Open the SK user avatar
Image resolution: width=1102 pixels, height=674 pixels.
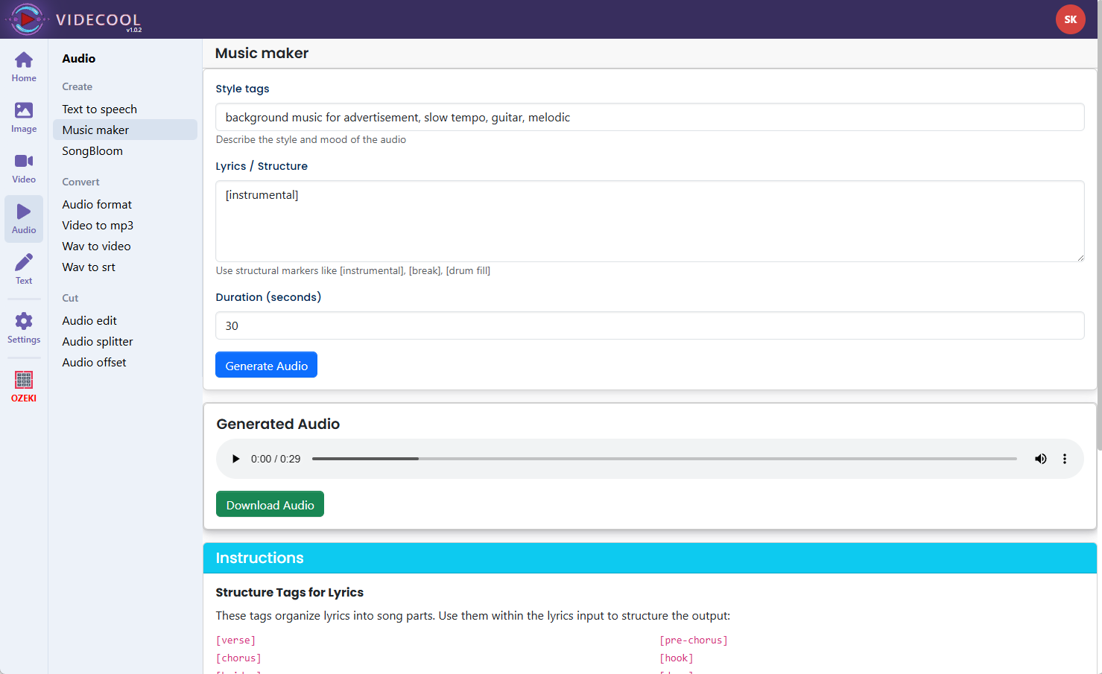(x=1070, y=19)
